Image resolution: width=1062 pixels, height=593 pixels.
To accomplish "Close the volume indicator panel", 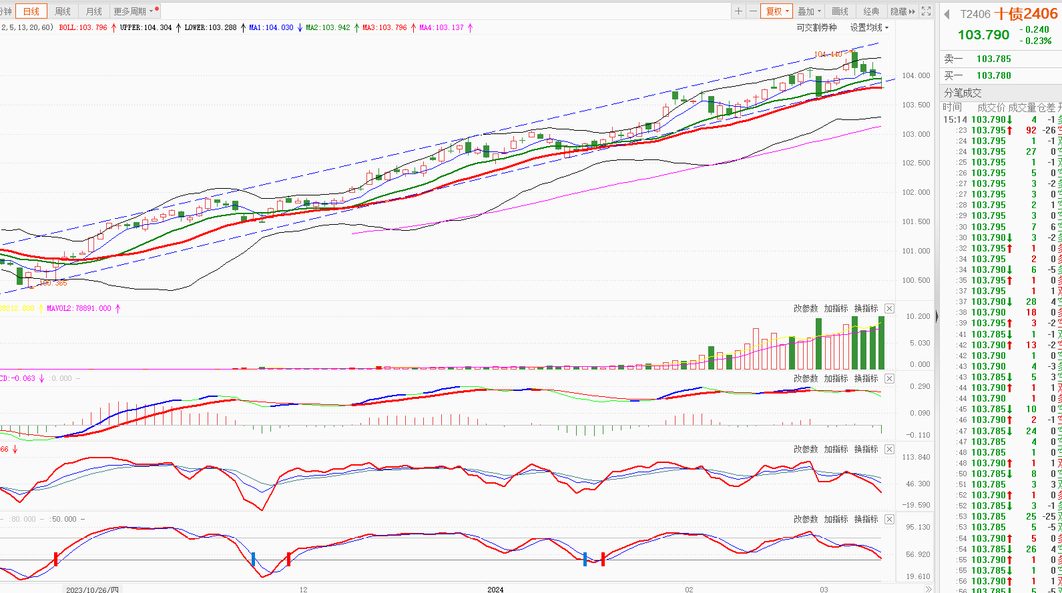I will [x=889, y=308].
